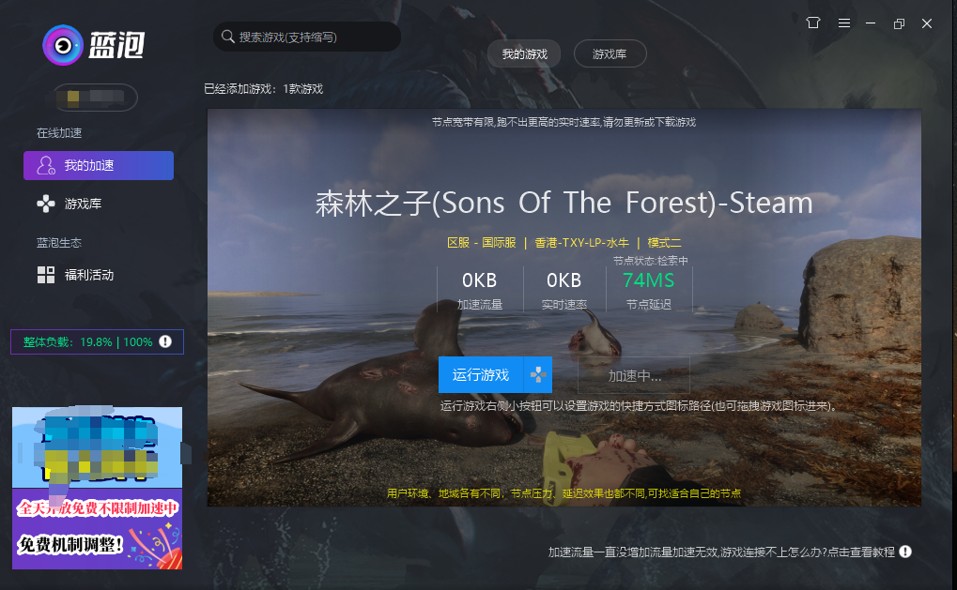Click the search magnifier icon
Viewport: 957px width, 590px height.
tap(227, 37)
